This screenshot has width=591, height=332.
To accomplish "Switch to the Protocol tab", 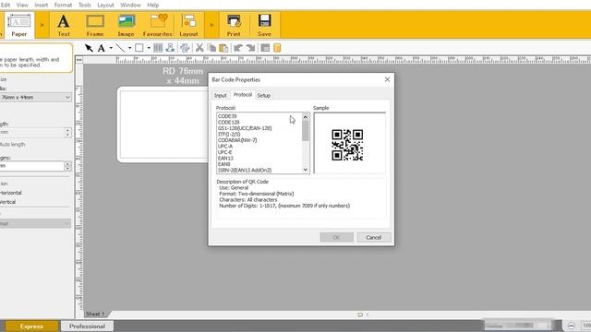I will pos(242,95).
